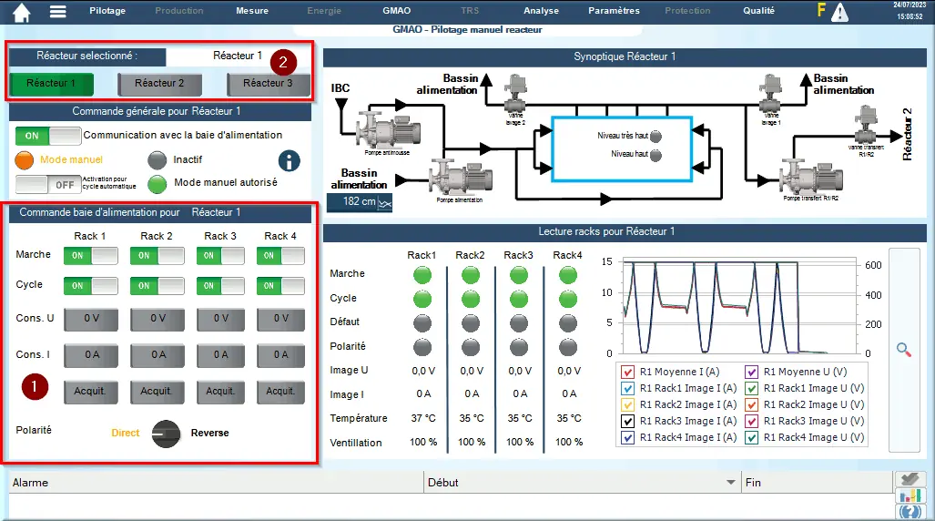Uncheck R1 Rack4 Image I (A) series
935x521 pixels.
(x=627, y=437)
